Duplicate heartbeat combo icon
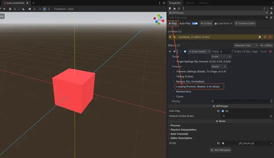This screenshot has height=158, width=274. coord(259,37)
